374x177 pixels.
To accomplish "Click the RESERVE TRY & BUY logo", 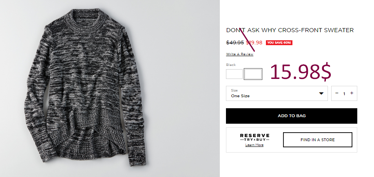I will 254,138.
